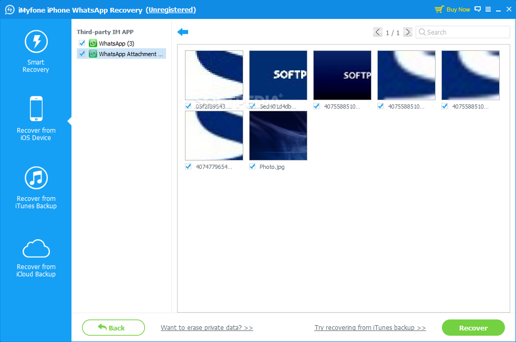Select the Photo.jpg thumbnail
This screenshot has height=342, width=516.
[278, 136]
